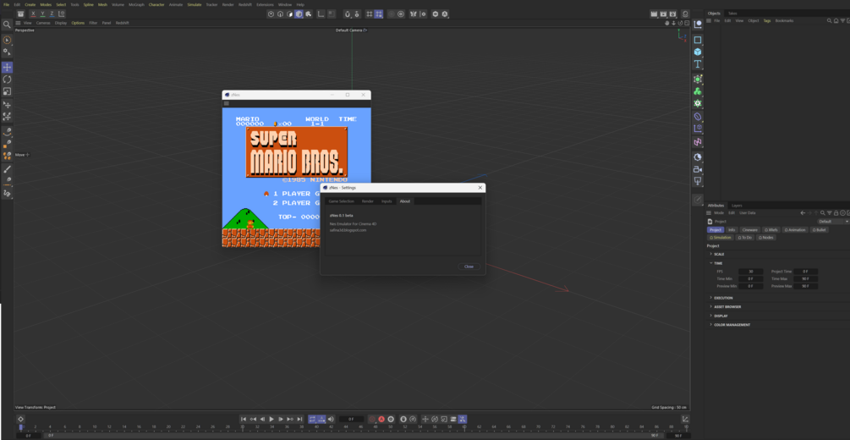Expand the EXECUTION section
This screenshot has height=440, width=850.
pyautogui.click(x=723, y=298)
